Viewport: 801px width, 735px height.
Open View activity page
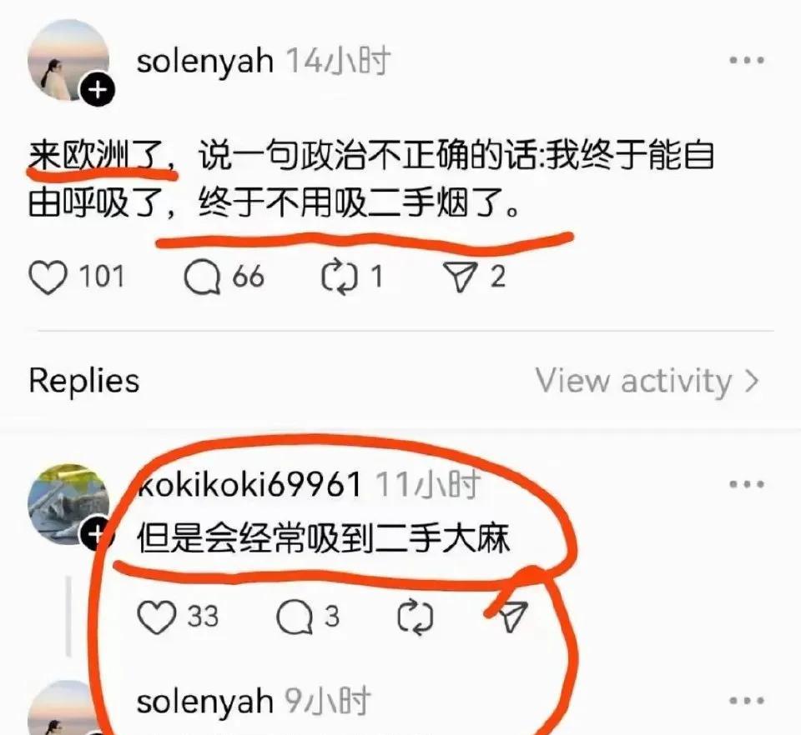click(x=647, y=381)
